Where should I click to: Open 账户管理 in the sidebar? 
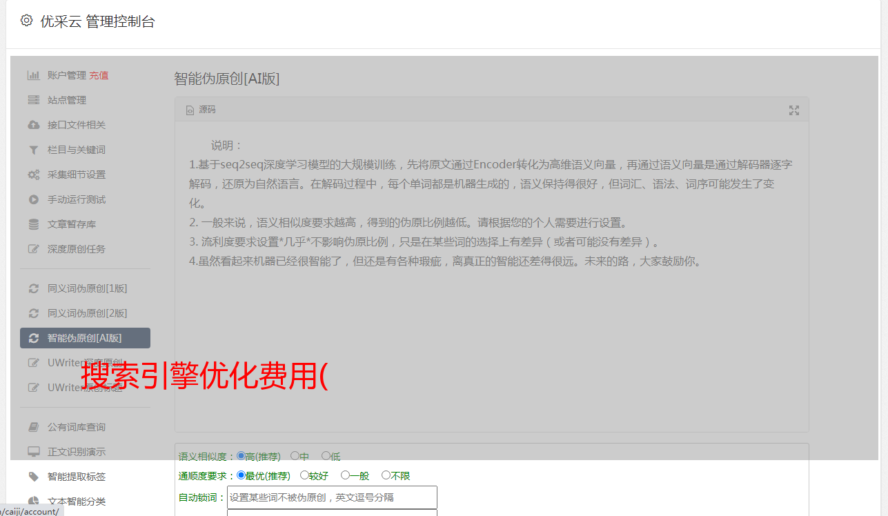coord(67,75)
